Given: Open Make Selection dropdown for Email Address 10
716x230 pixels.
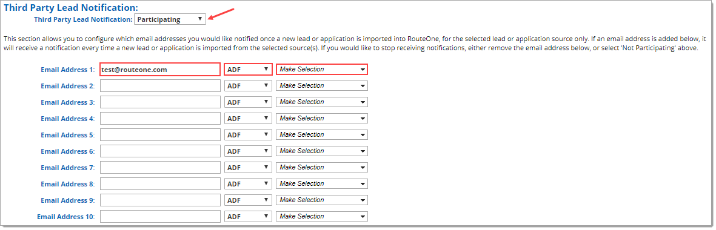Looking at the screenshot, I should tap(322, 216).
